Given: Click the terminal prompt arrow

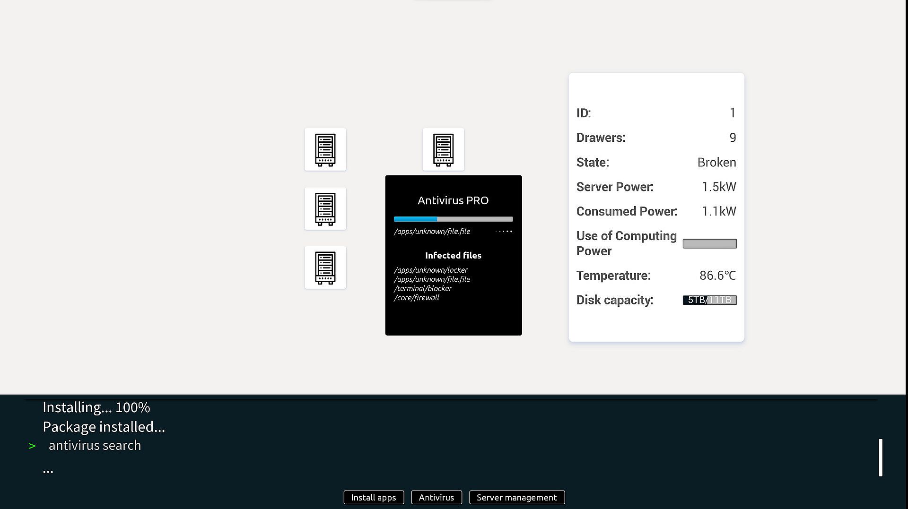Looking at the screenshot, I should (x=32, y=446).
